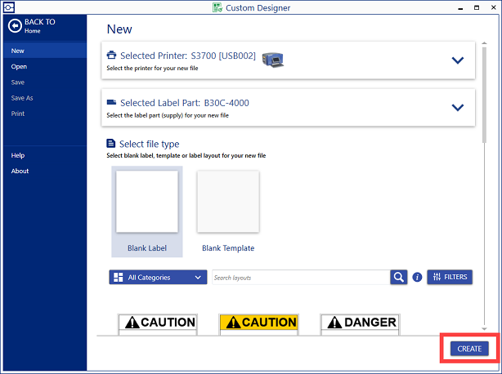Open the Filters panel

[449, 277]
